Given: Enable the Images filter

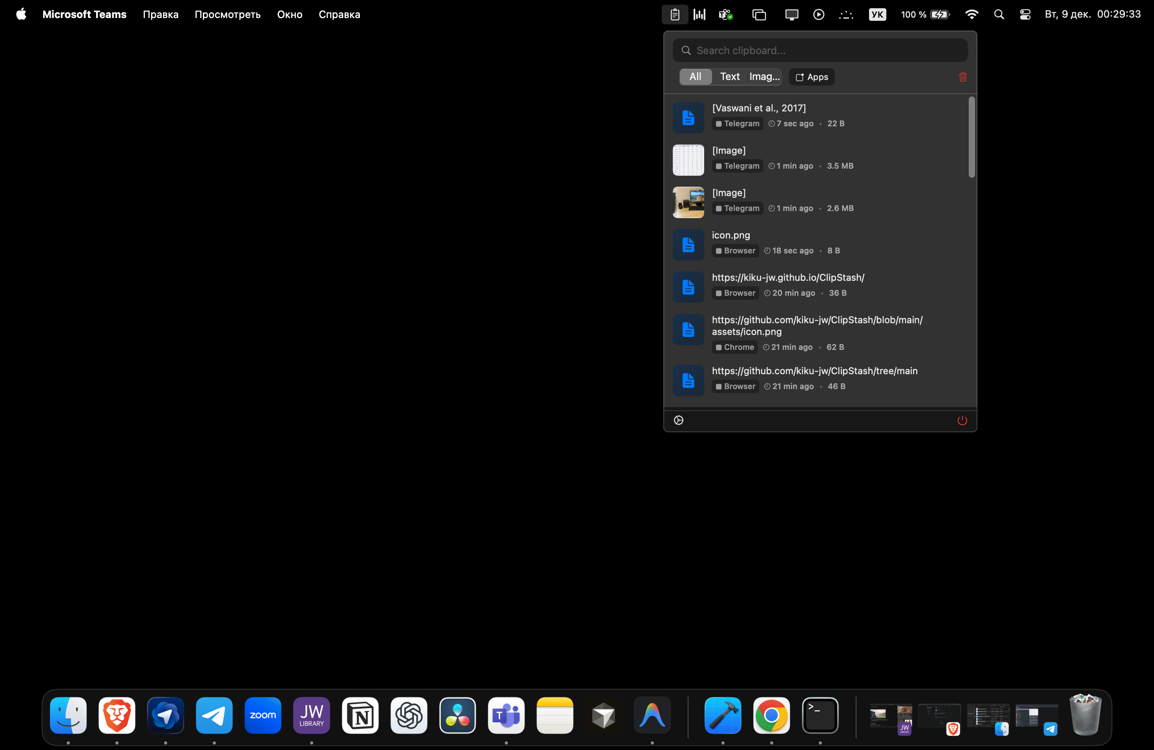Looking at the screenshot, I should 764,76.
